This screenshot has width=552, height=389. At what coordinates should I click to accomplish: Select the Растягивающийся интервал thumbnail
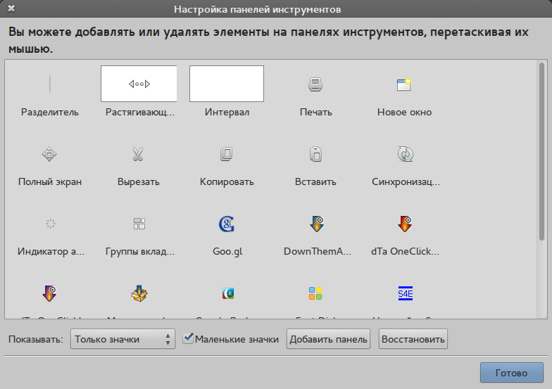(139, 84)
